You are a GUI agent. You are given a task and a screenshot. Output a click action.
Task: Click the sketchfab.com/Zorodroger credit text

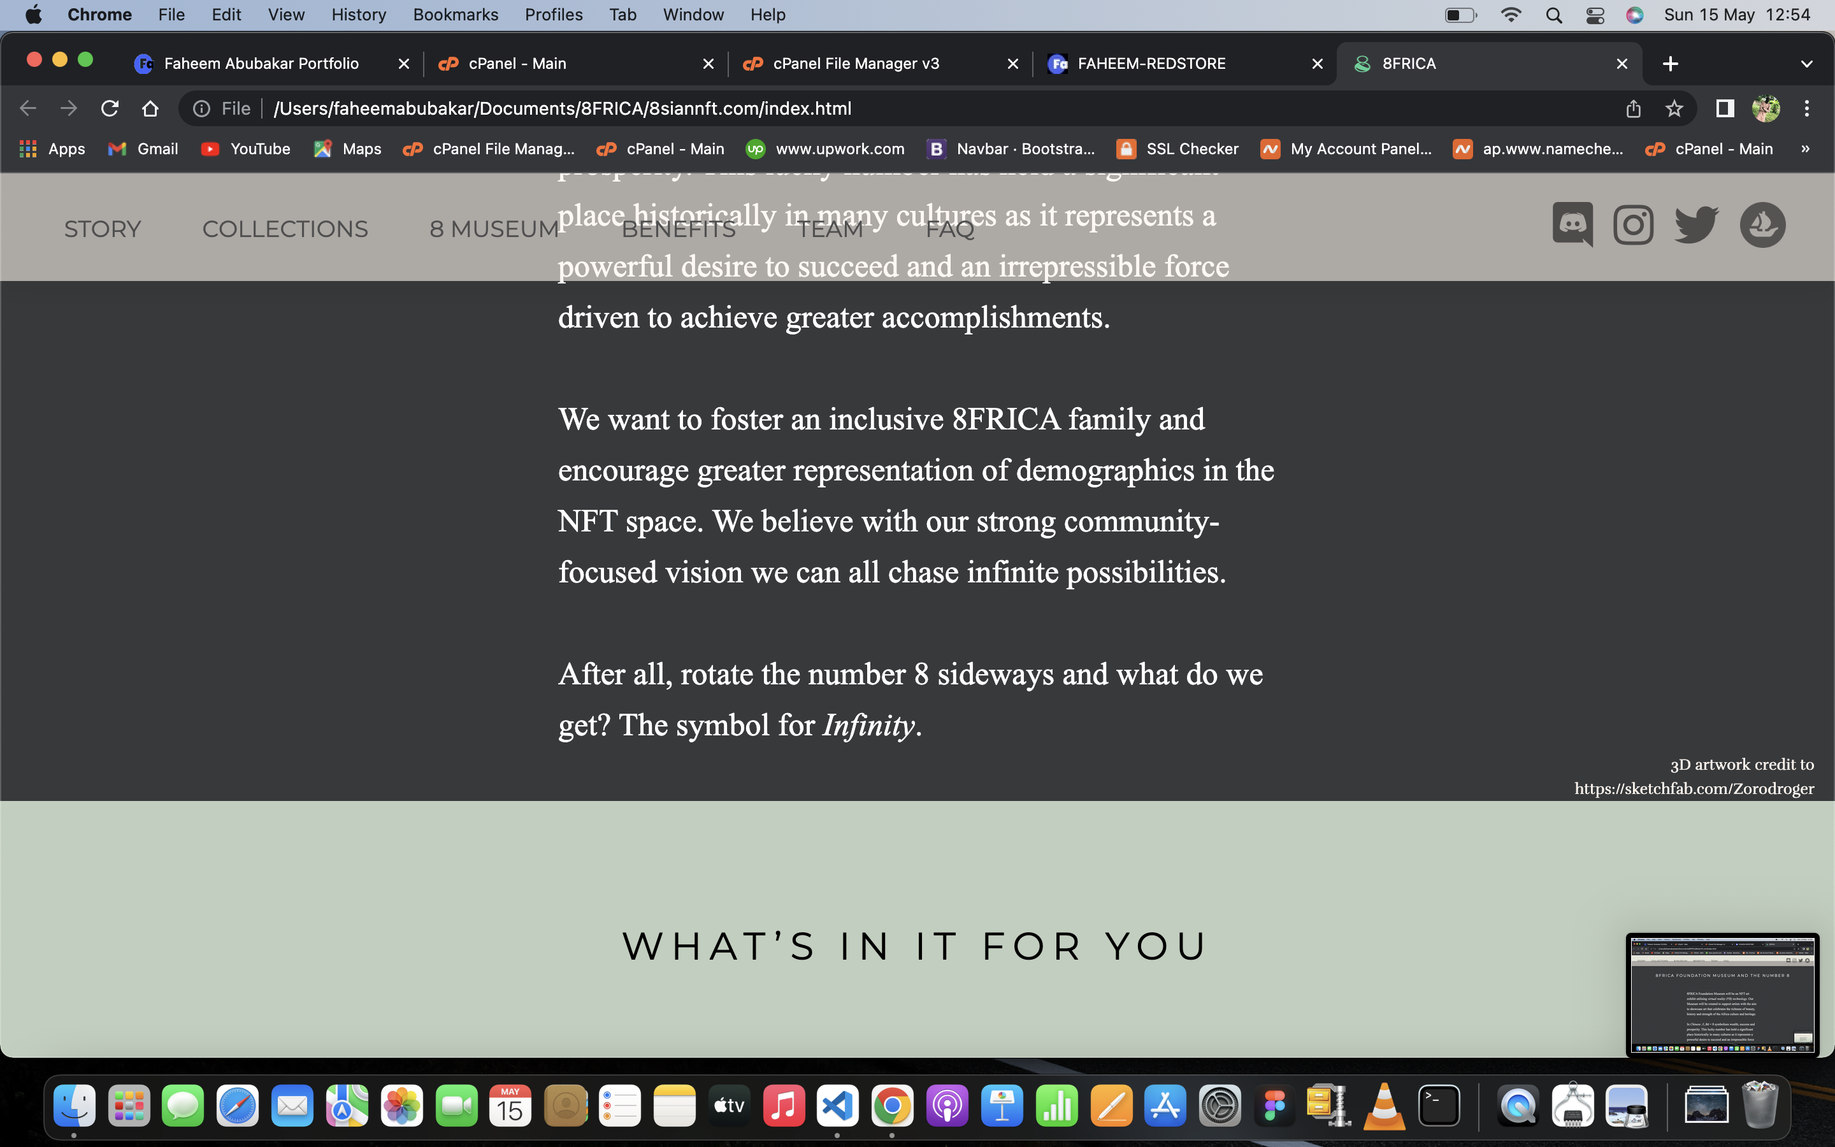1694,788
